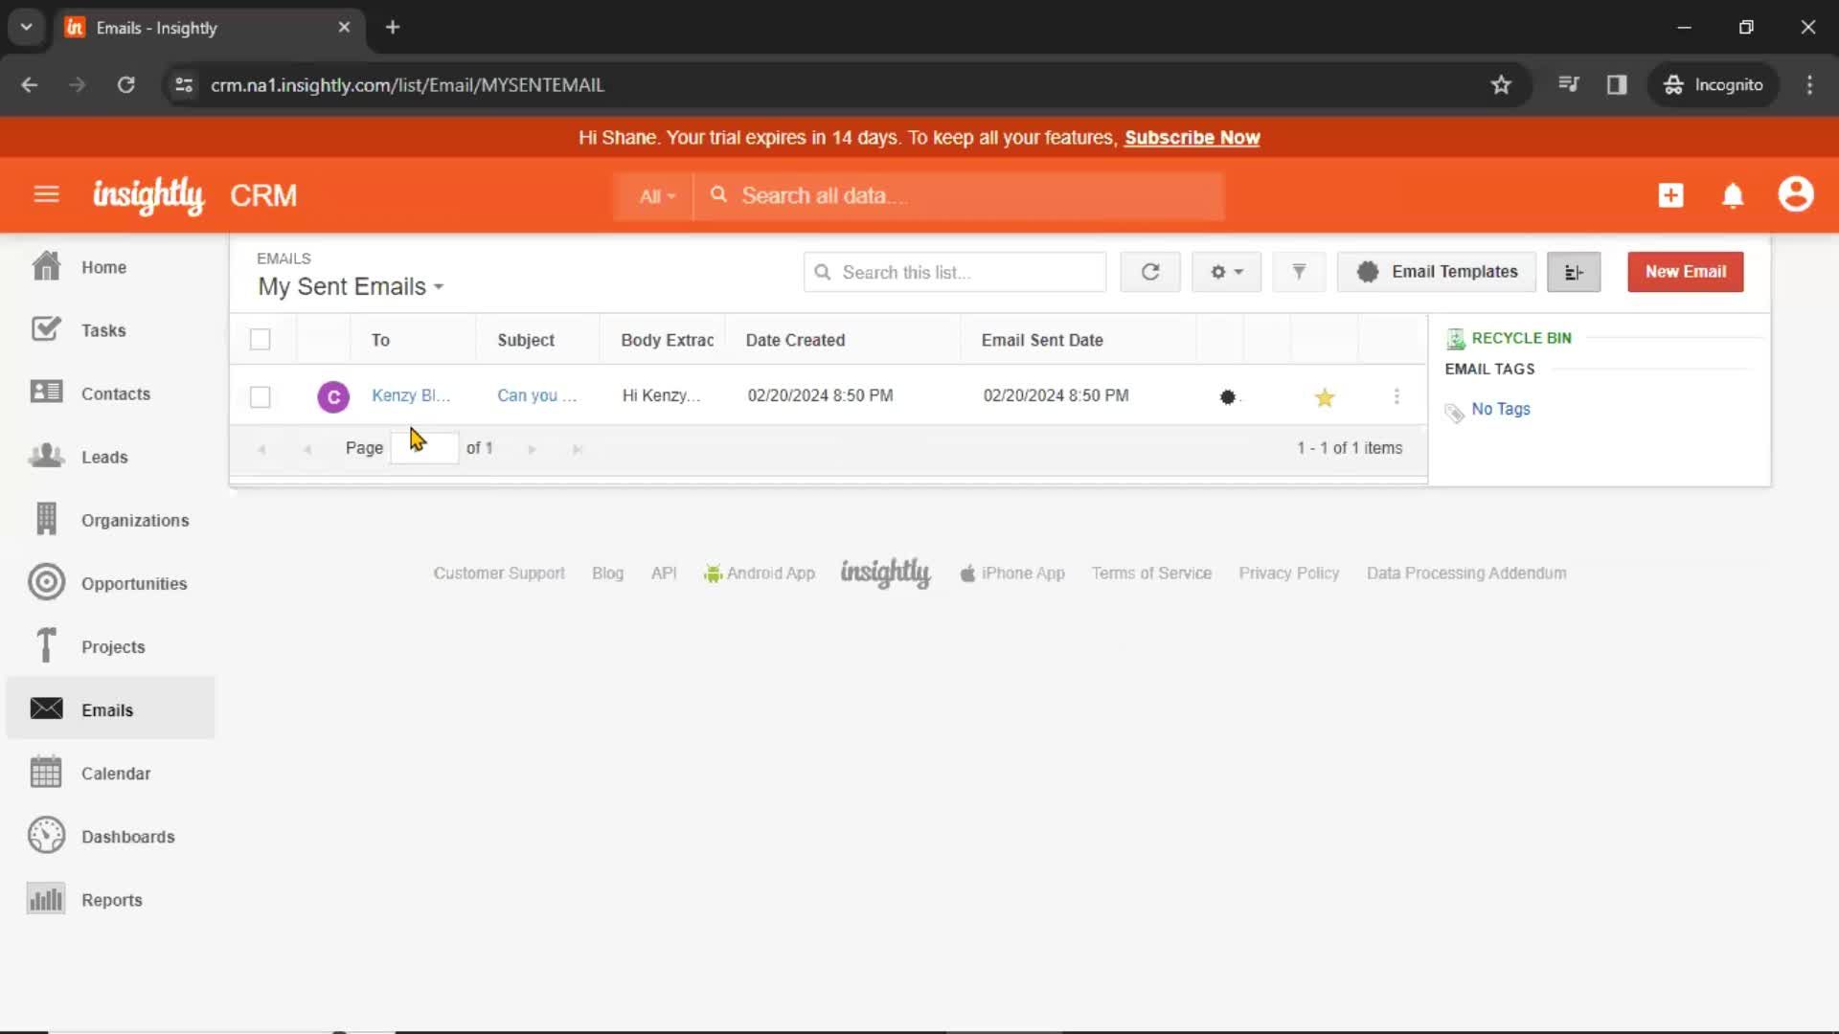The image size is (1839, 1034).
Task: Open the filter dropdown for email list
Action: point(1299,272)
